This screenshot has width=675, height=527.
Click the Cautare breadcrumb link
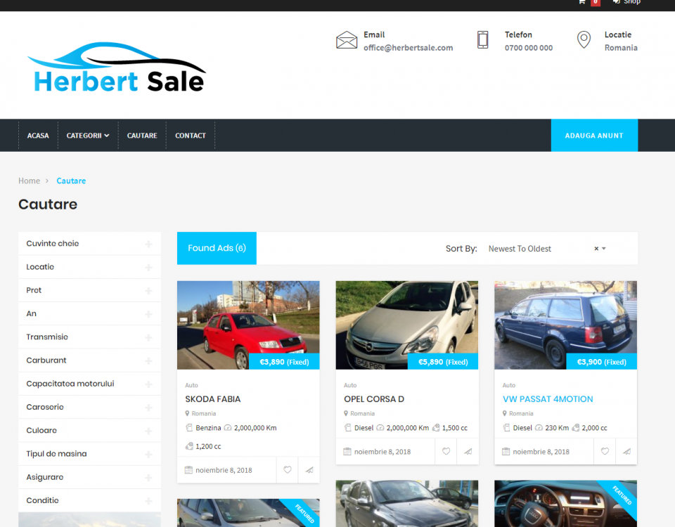click(71, 181)
